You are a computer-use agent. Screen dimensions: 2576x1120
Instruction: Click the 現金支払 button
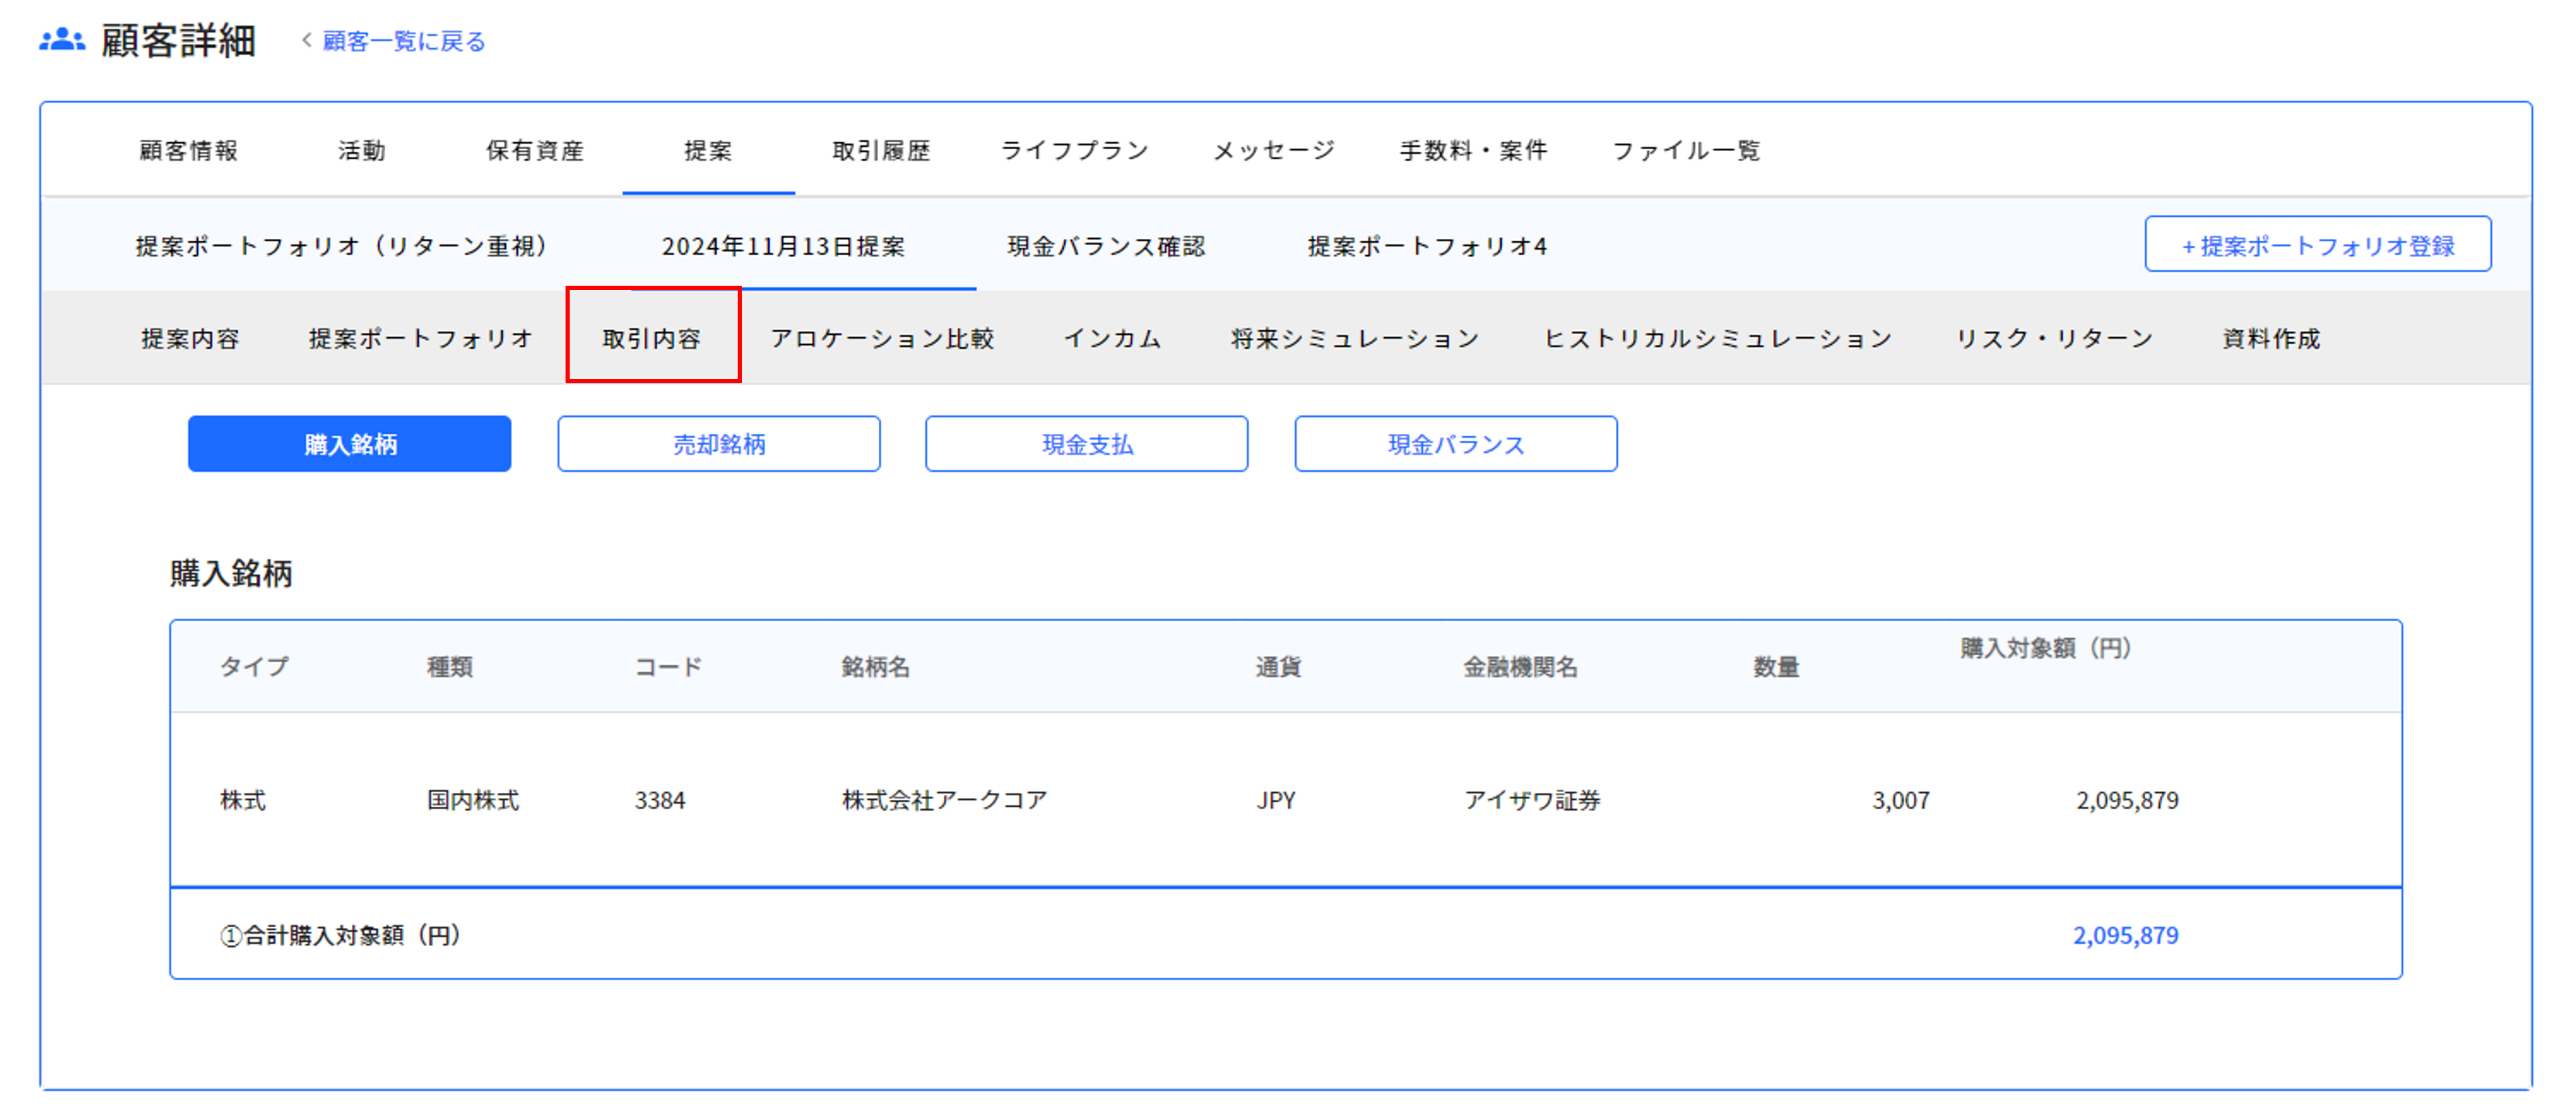click(x=1086, y=444)
